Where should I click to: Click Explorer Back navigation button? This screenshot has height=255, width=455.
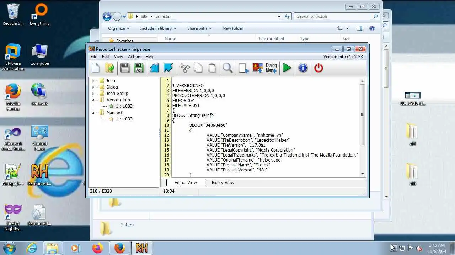click(107, 16)
